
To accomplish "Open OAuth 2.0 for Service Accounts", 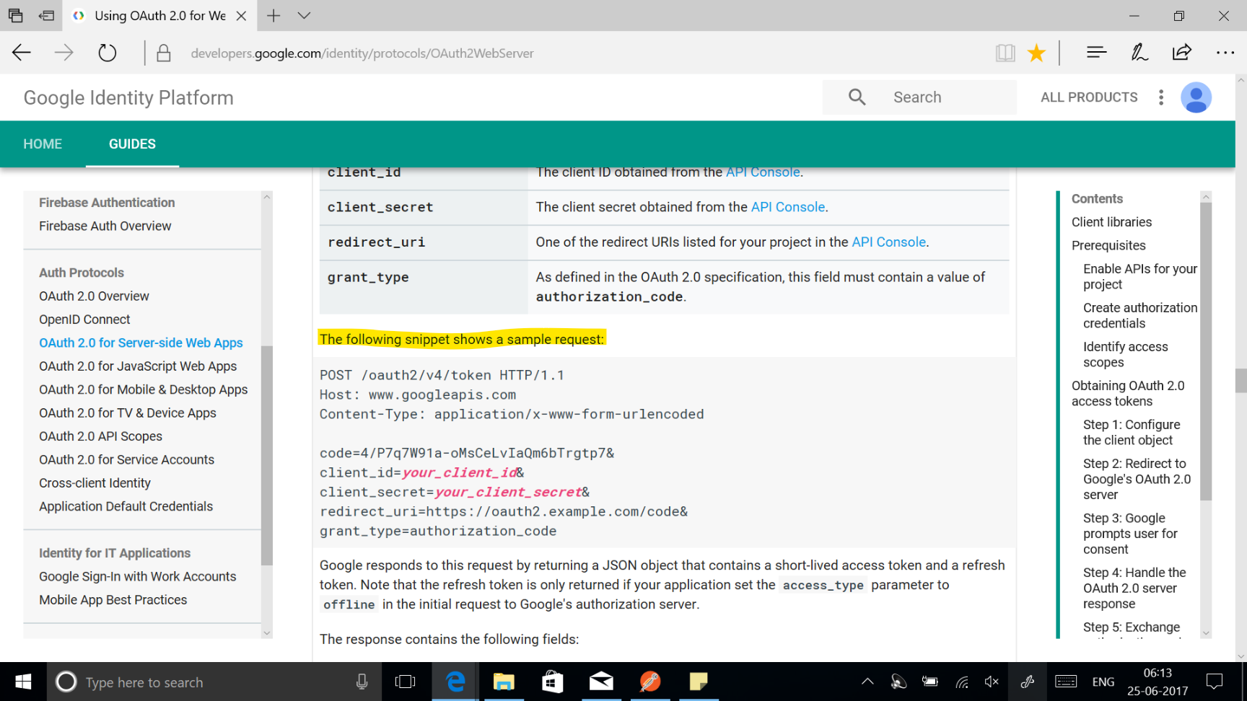I will (126, 459).
